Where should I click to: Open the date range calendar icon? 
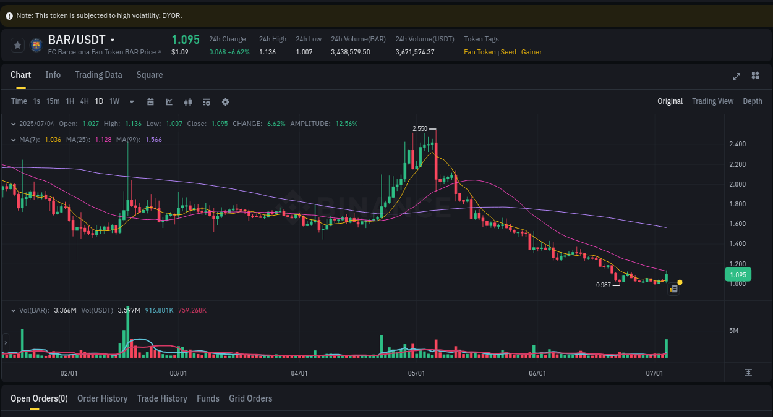pyautogui.click(x=150, y=101)
